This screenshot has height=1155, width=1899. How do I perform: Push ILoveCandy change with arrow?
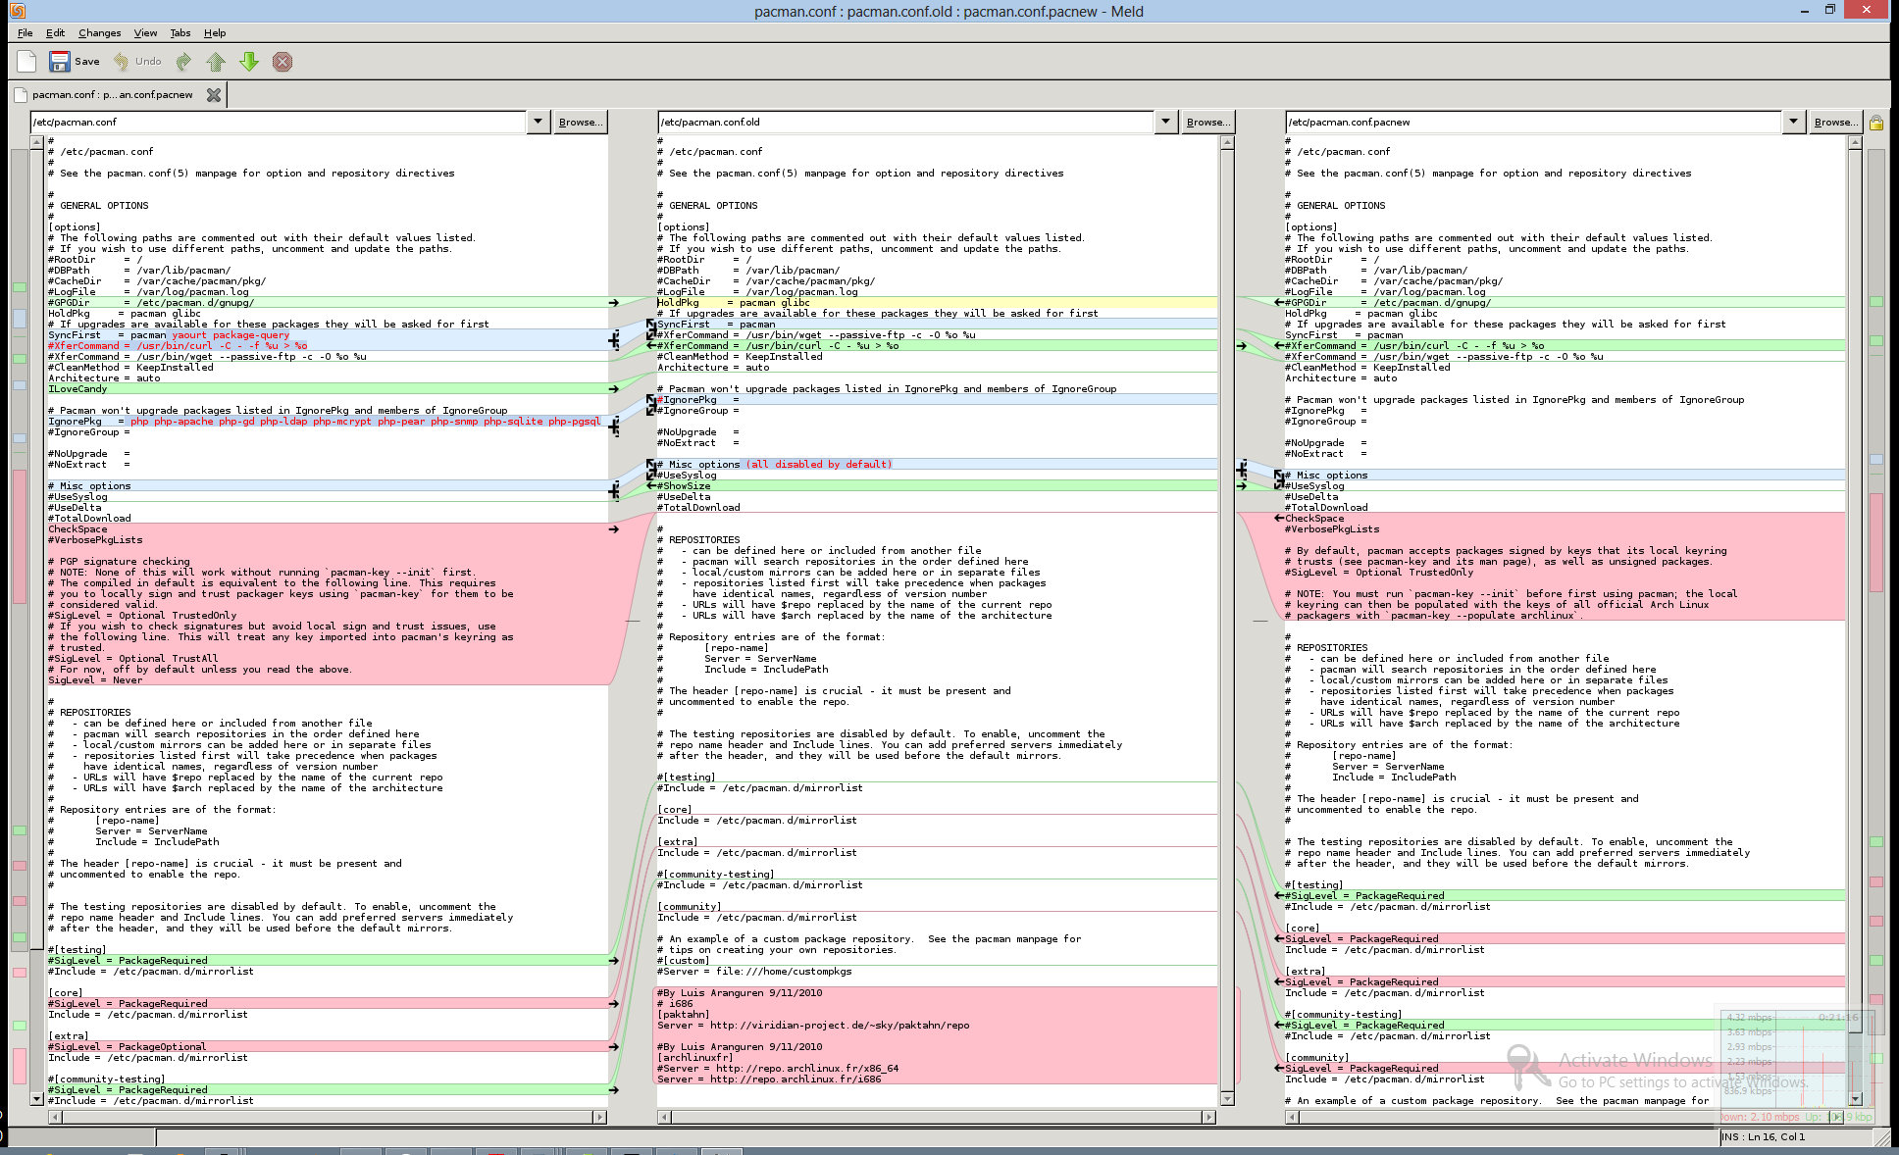pyautogui.click(x=613, y=389)
